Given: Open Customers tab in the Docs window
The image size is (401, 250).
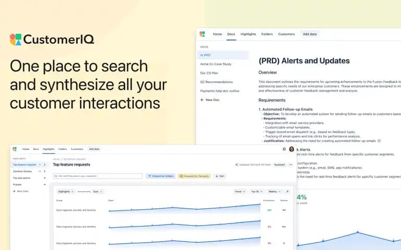Looking at the screenshot, I should point(287,34).
